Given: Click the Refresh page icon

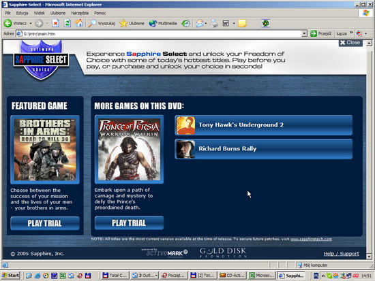Looking at the screenshot, I should tap(67, 23).
